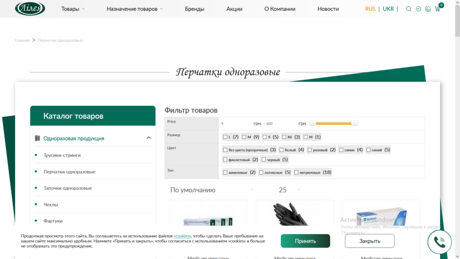460x259 pixels.
Task: Click the phone callback icon in header
Action: pos(428,9)
